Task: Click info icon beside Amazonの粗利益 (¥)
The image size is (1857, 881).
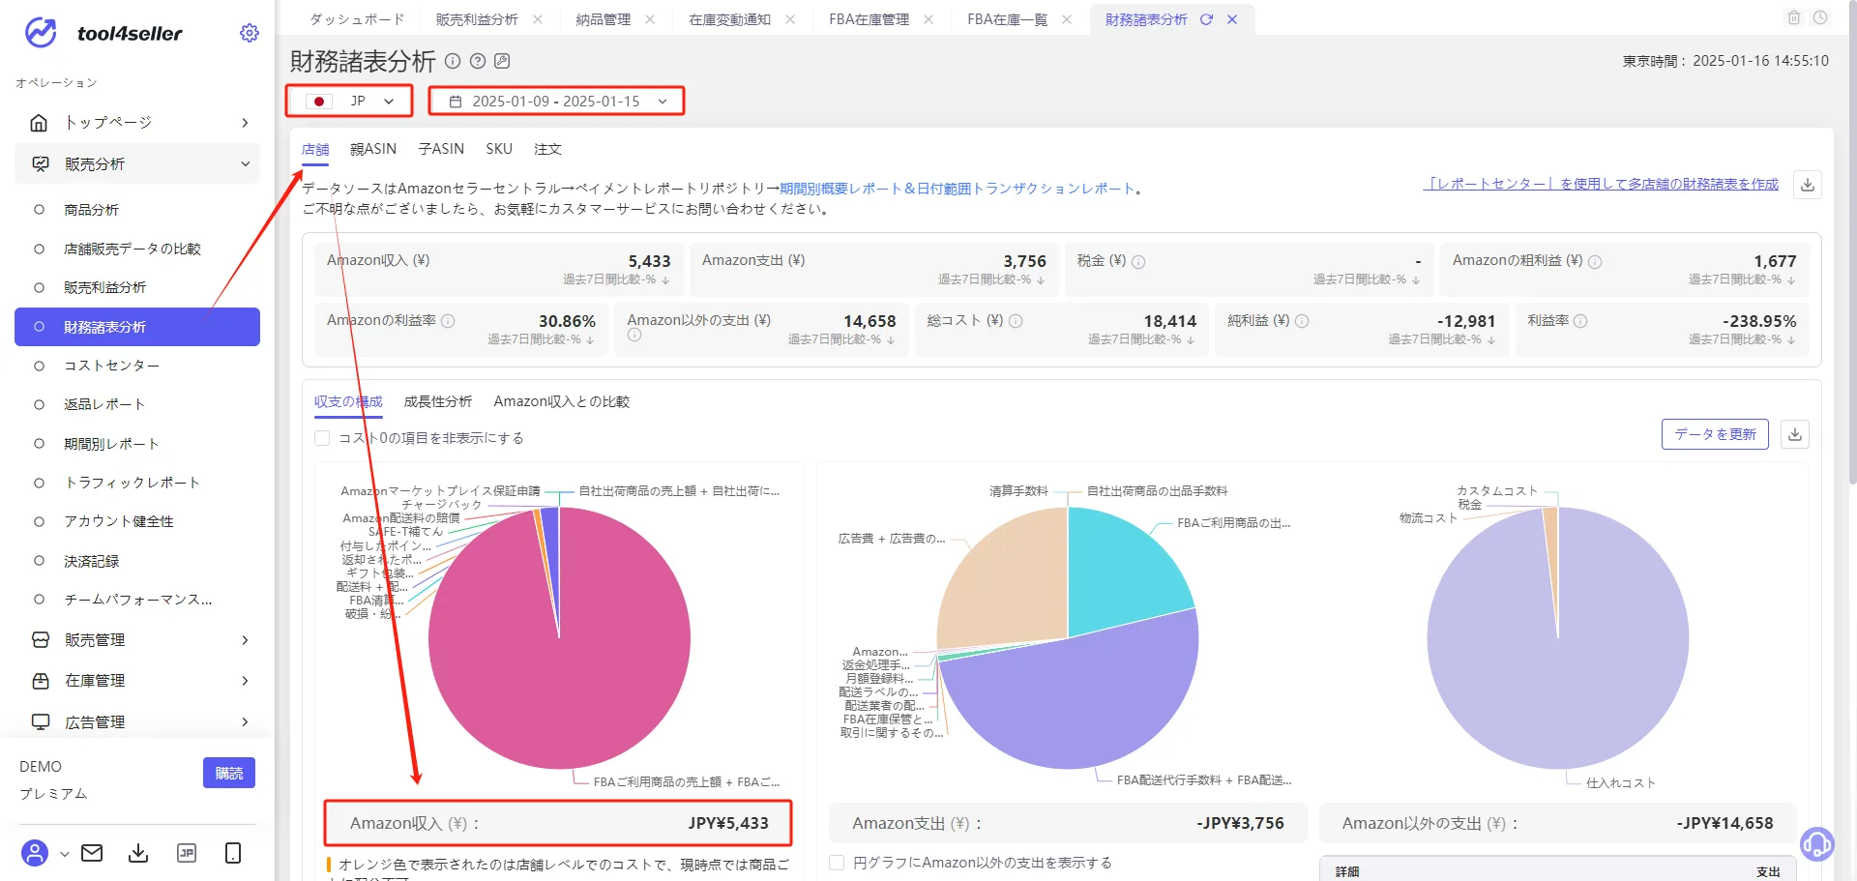Action: pos(1595,262)
